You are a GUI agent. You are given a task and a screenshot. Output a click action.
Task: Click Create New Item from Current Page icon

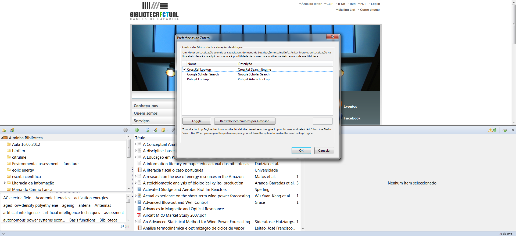[x=147, y=130]
